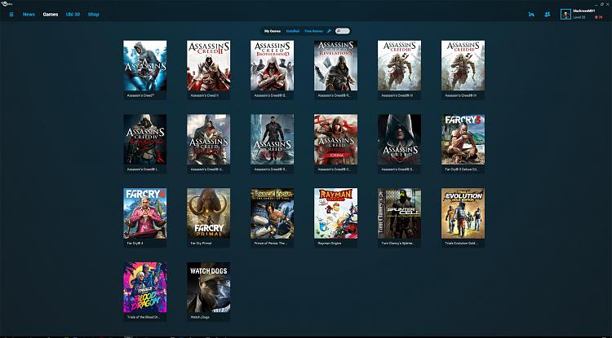Screen dimensions: 612x338
Task: Open the Far Cry Primal cover
Action: [208, 213]
